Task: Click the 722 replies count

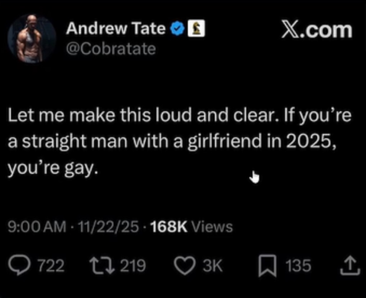Action: click(x=51, y=266)
